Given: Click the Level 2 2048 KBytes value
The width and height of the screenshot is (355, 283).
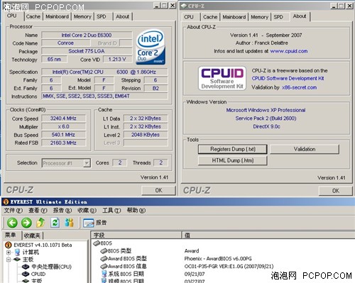Looking at the screenshot, I should tap(146, 135).
